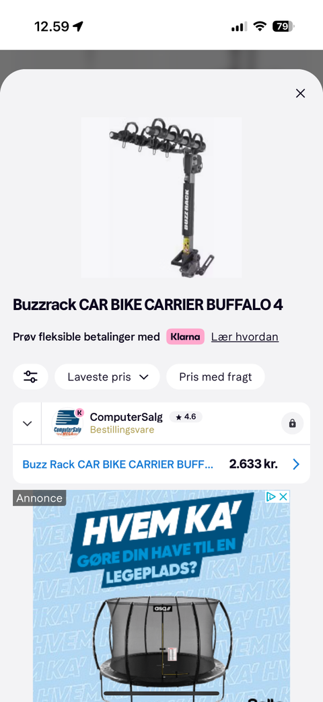View the Buzzrack bike carrier product image

coord(161,198)
